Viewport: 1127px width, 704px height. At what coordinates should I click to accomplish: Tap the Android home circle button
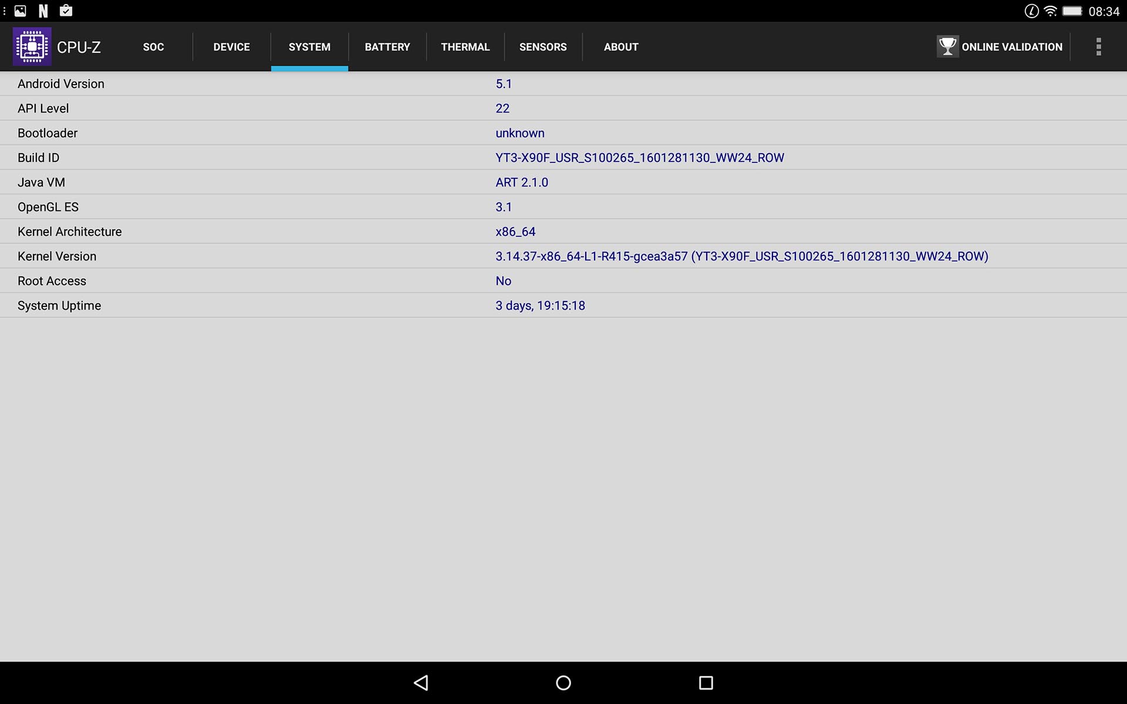(563, 683)
